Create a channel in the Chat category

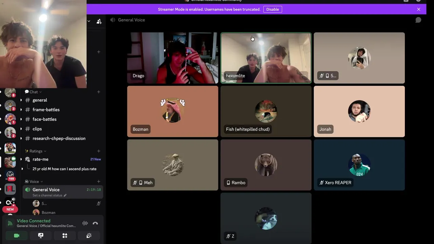coord(99,92)
